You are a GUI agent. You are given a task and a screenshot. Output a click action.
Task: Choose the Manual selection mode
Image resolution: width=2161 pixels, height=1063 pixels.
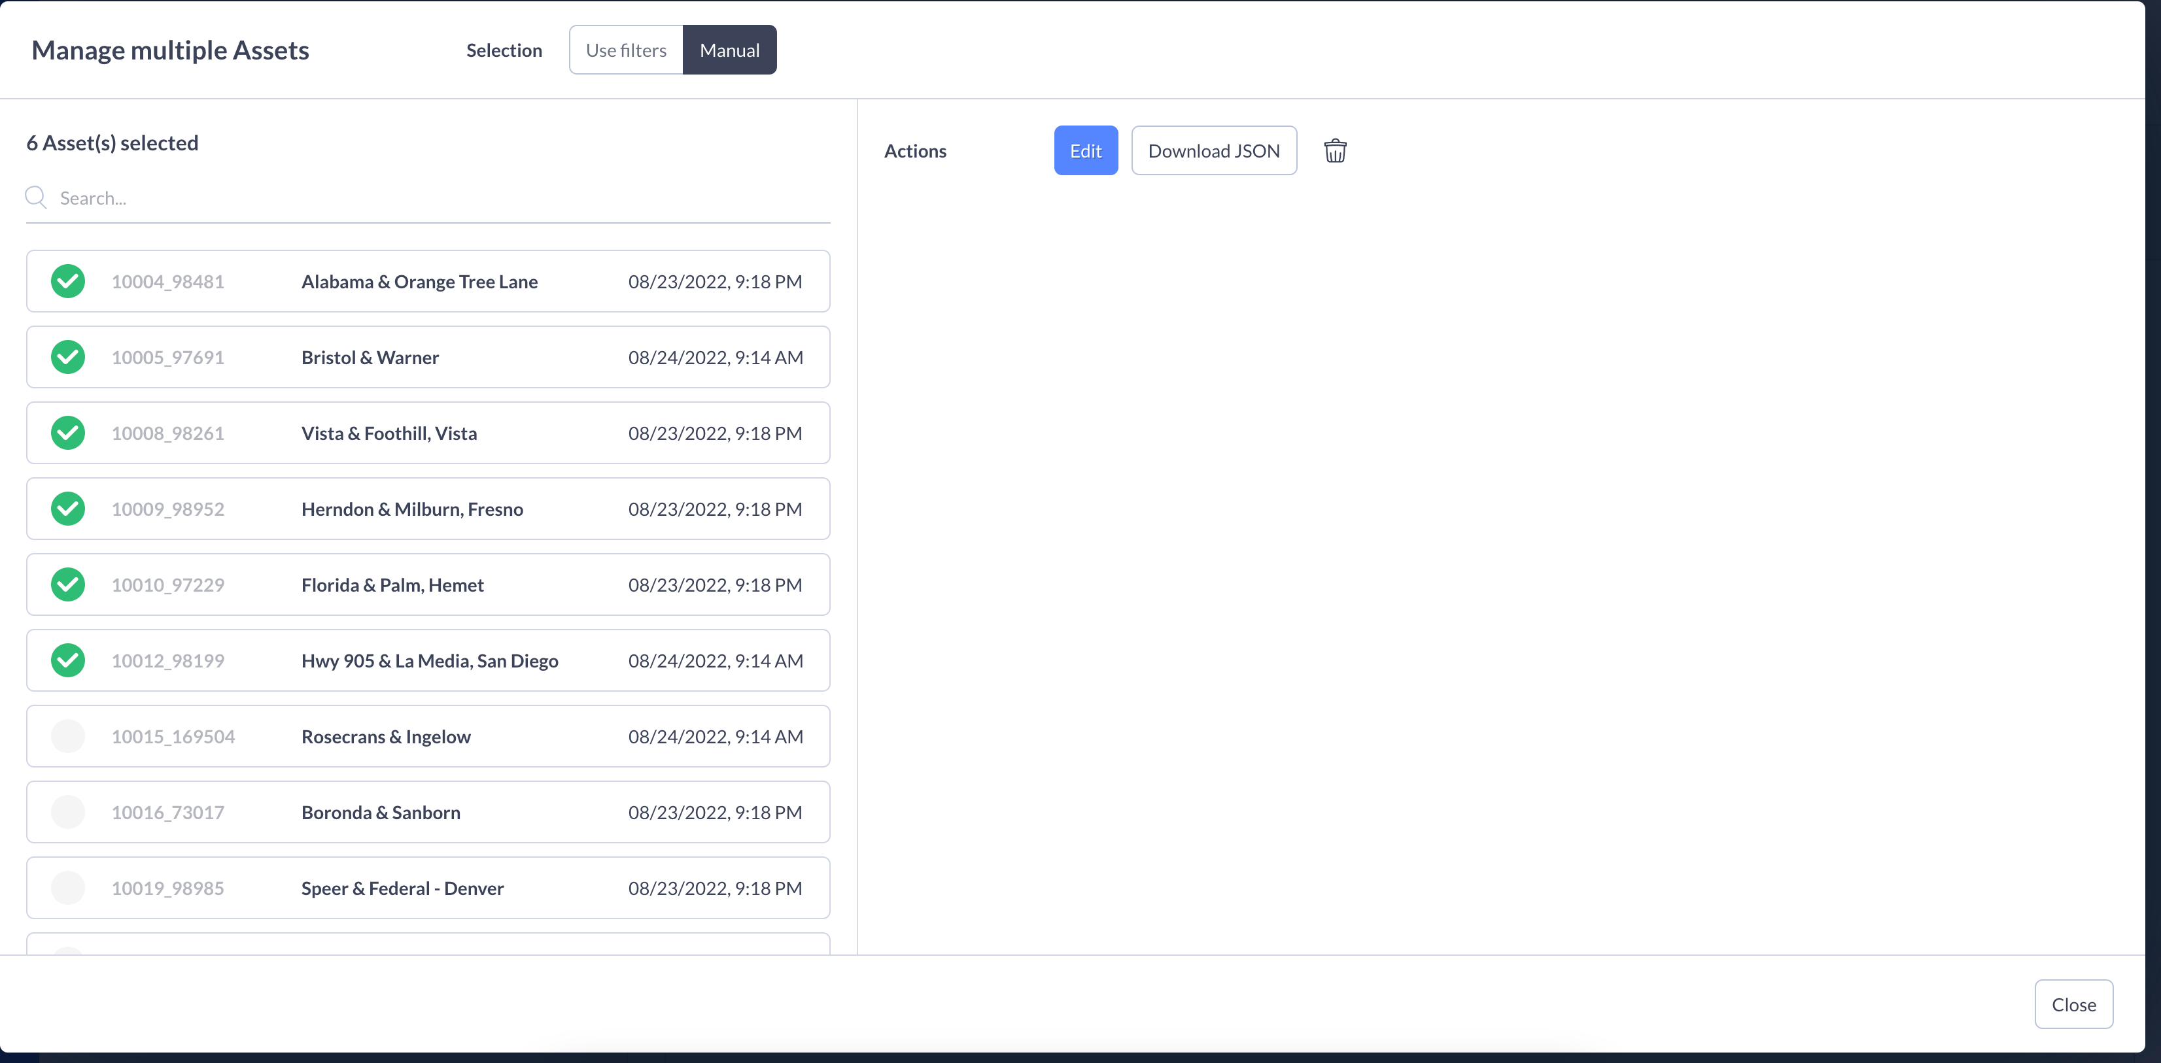[x=729, y=50]
